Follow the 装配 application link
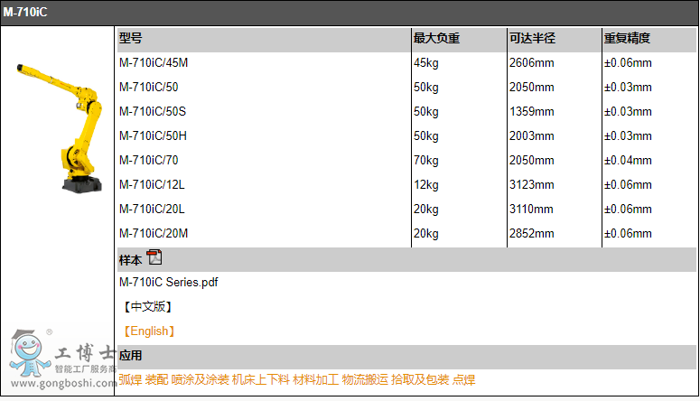Screen dimensions: 700x401 [x=156, y=380]
